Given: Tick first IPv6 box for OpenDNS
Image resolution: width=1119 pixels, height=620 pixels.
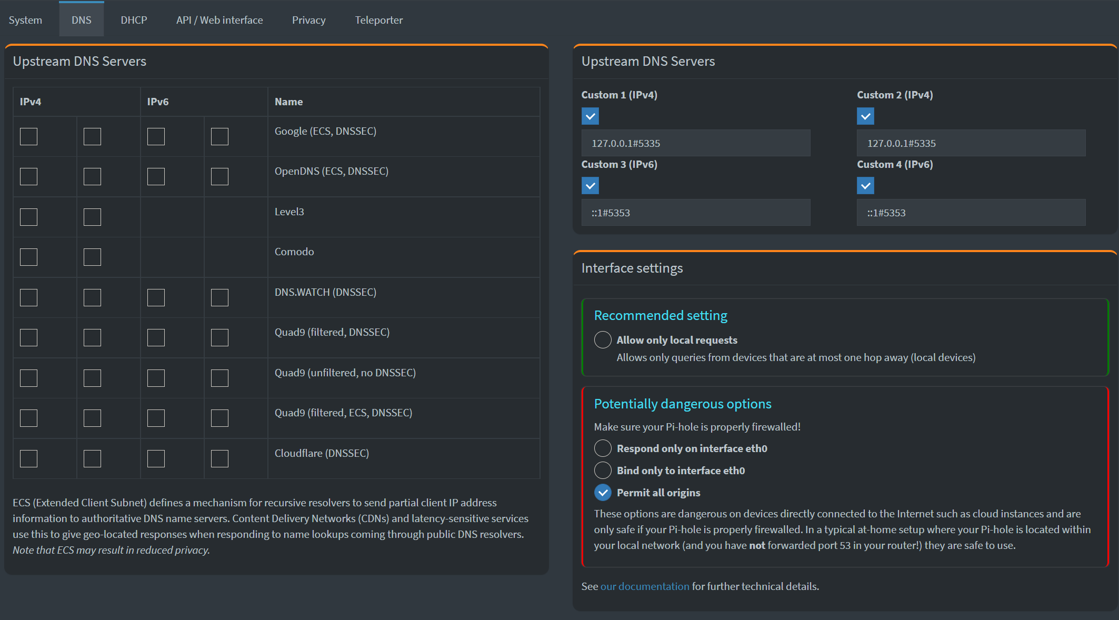Looking at the screenshot, I should point(156,176).
